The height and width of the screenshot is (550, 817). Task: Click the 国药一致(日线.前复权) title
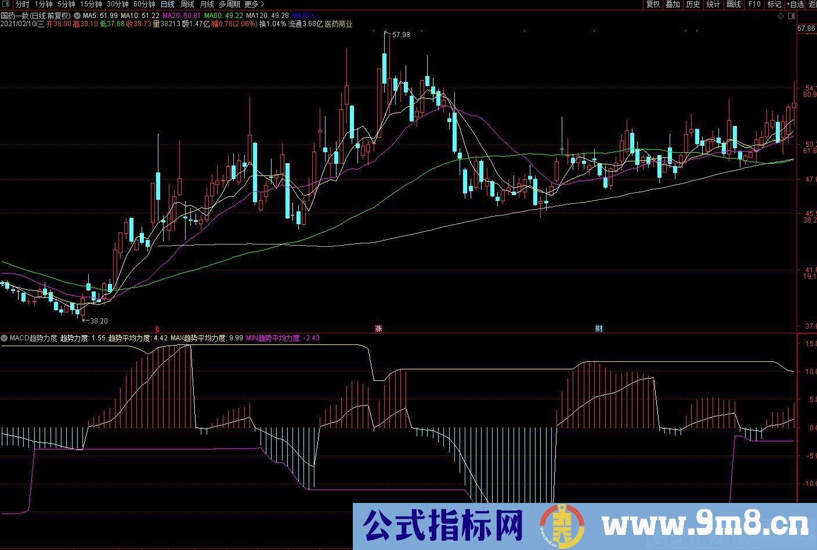36,16
